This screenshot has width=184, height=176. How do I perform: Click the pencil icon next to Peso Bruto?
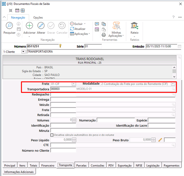point(160,140)
